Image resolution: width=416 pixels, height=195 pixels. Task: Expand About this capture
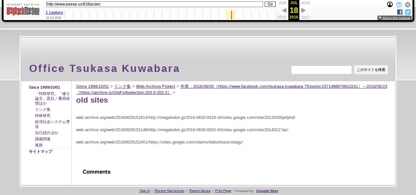[394, 18]
